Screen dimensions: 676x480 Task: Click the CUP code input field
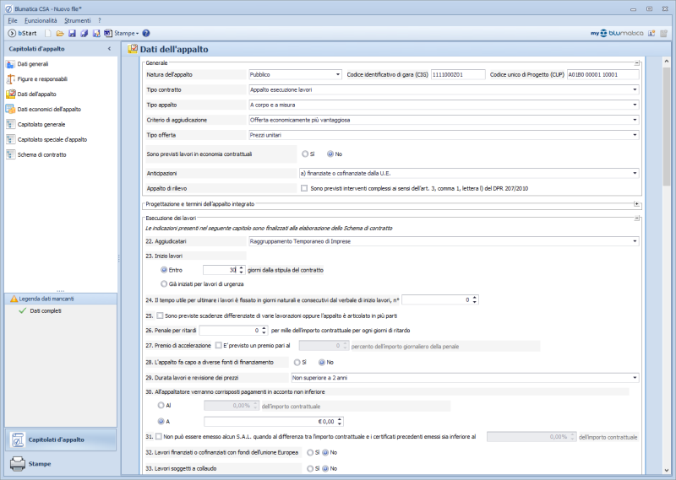[x=602, y=74]
